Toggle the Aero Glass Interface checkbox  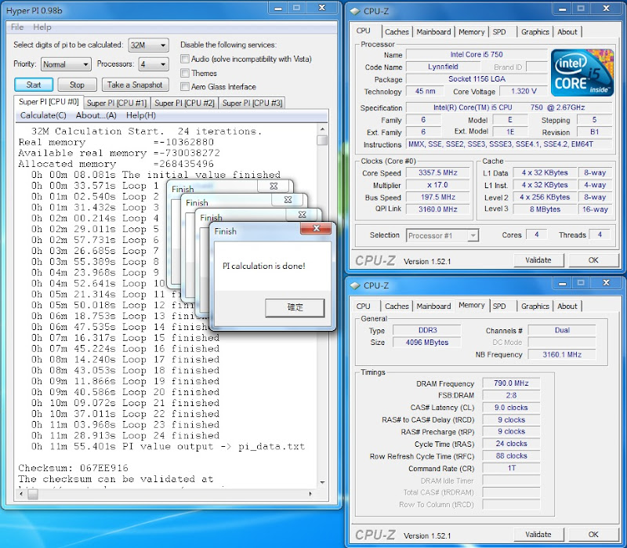pos(185,86)
